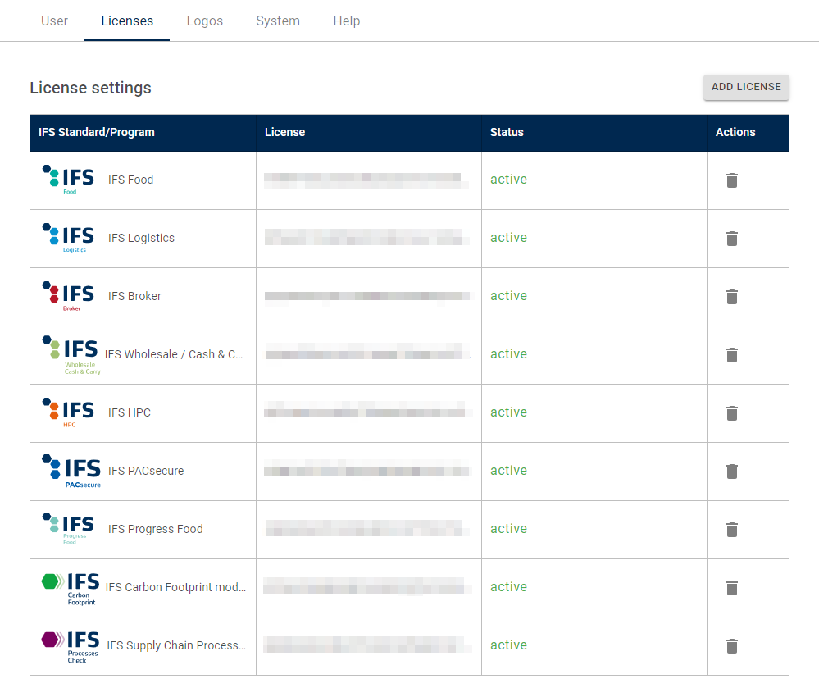Select the 'IFS Progress Food' program name

(x=156, y=529)
